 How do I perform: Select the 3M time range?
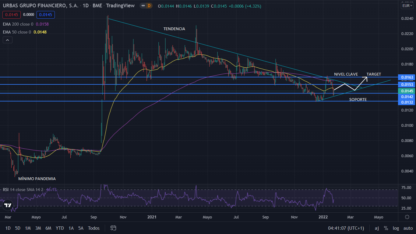pyautogui.click(x=38, y=228)
